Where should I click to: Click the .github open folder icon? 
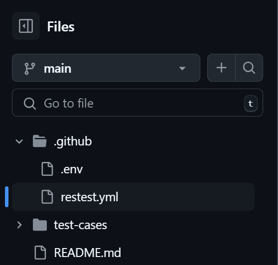tap(40, 141)
